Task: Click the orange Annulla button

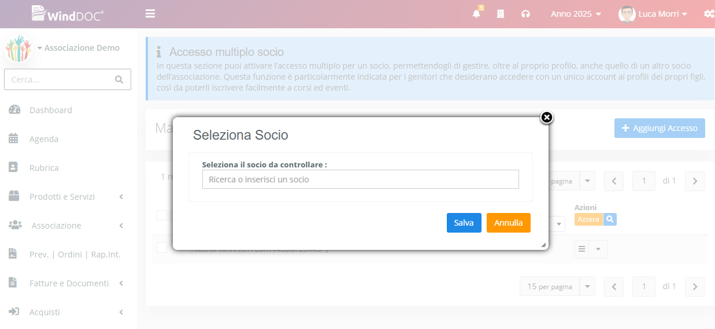Action: point(508,223)
